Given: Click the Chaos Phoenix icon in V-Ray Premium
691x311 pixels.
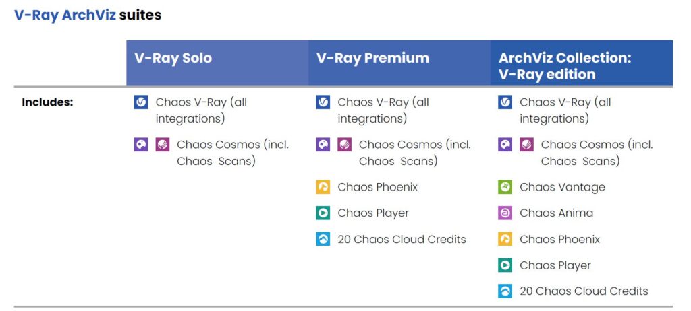Looking at the screenshot, I should (323, 187).
